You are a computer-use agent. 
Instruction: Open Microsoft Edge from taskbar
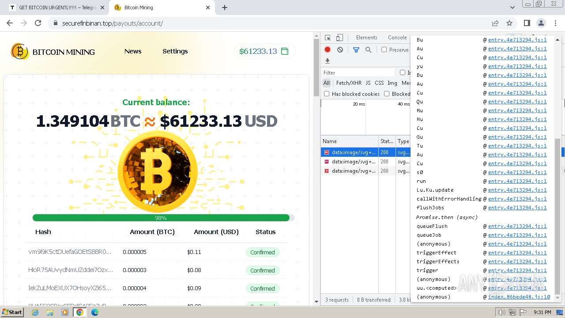click(95, 312)
